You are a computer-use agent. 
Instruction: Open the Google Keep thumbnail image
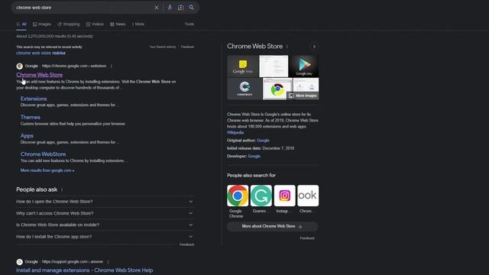tap(243, 66)
